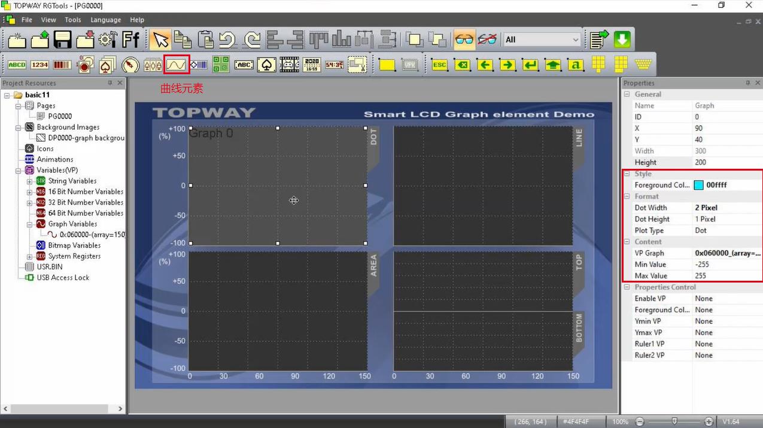Viewport: 763px width, 428px height.
Task: Open the 'All' filter dropdown
Action: click(x=543, y=40)
